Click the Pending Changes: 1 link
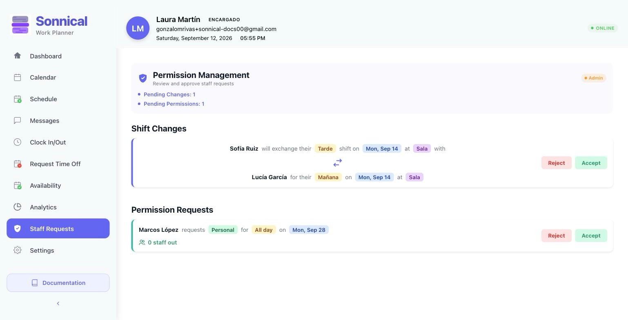The image size is (628, 320). pos(169,94)
